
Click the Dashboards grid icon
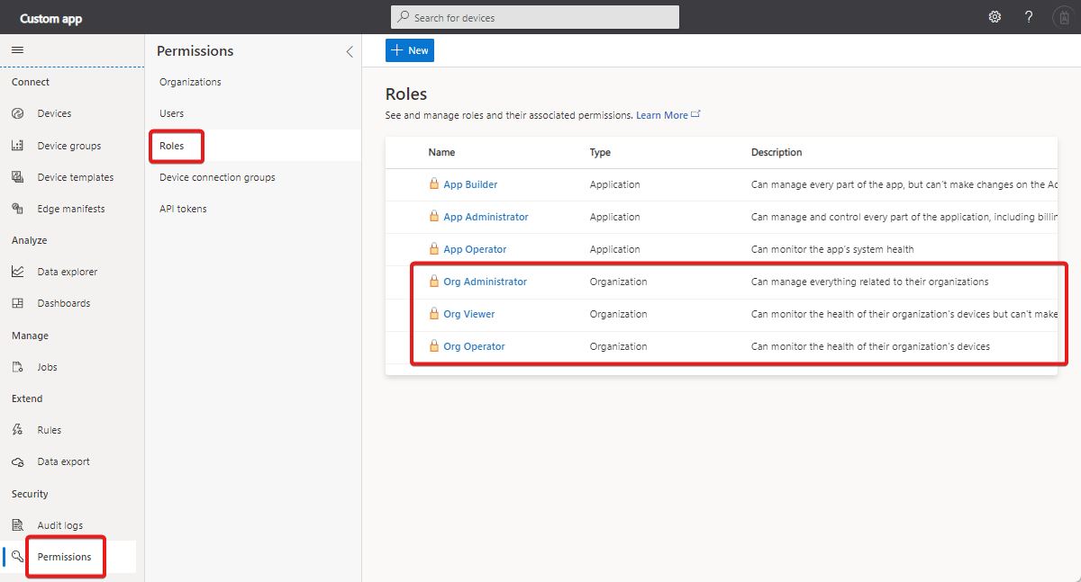(x=18, y=303)
